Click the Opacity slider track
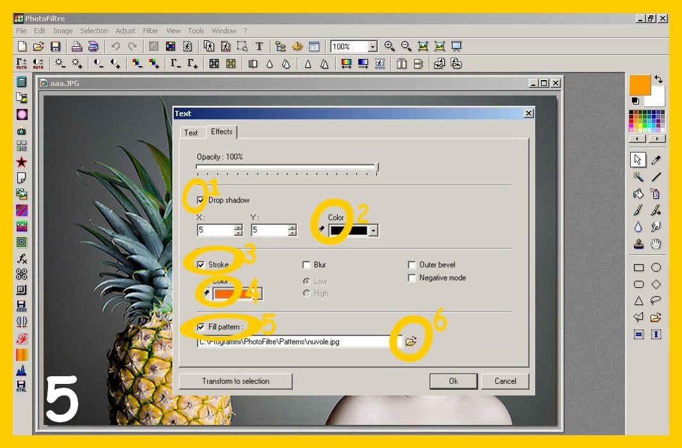 (x=286, y=167)
